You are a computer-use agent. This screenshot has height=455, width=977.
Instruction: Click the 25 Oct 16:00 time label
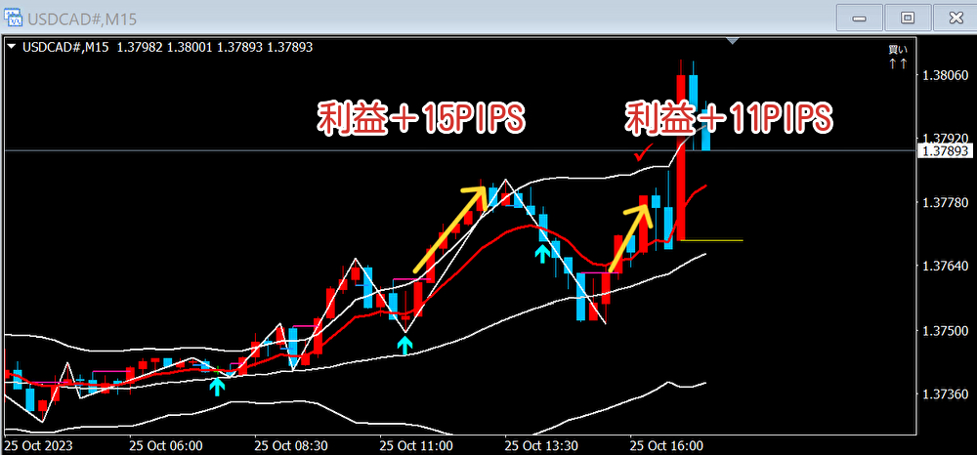pos(666,445)
